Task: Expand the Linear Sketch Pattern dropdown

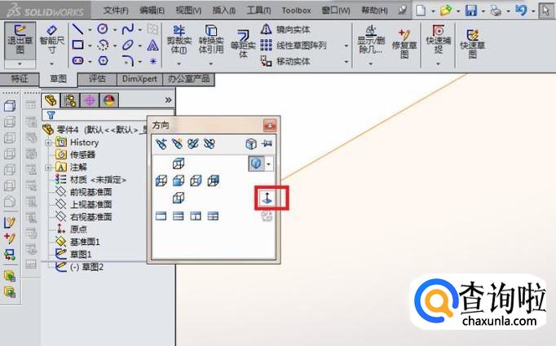Action: pyautogui.click(x=346, y=46)
